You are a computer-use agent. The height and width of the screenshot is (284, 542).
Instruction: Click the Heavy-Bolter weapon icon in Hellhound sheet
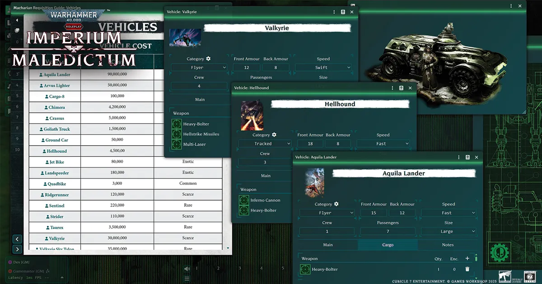click(x=244, y=211)
